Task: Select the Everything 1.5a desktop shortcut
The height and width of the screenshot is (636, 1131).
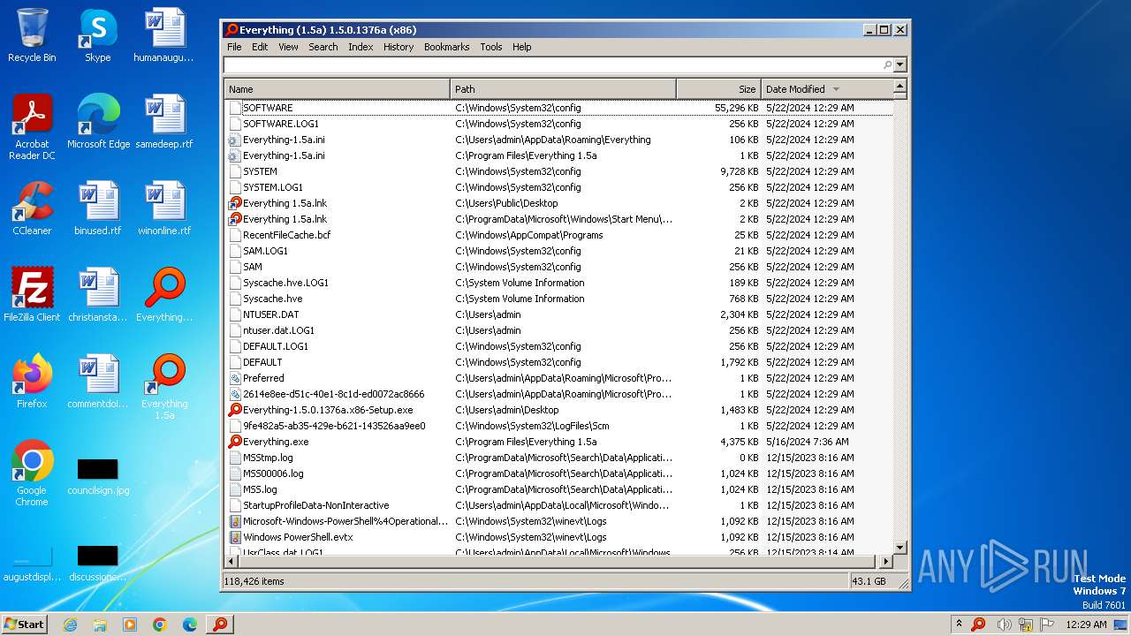Action: coord(164,387)
